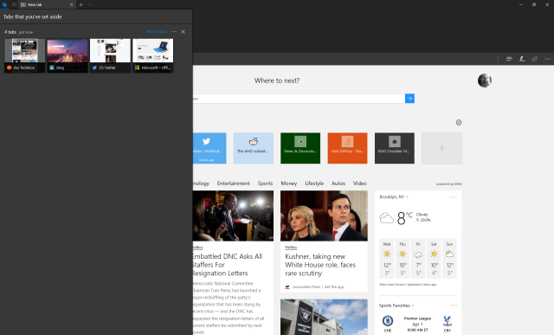Select the New tab tab
The height and width of the screenshot is (335, 554).
(46, 4)
